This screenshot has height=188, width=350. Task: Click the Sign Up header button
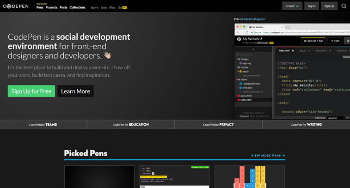(329, 6)
